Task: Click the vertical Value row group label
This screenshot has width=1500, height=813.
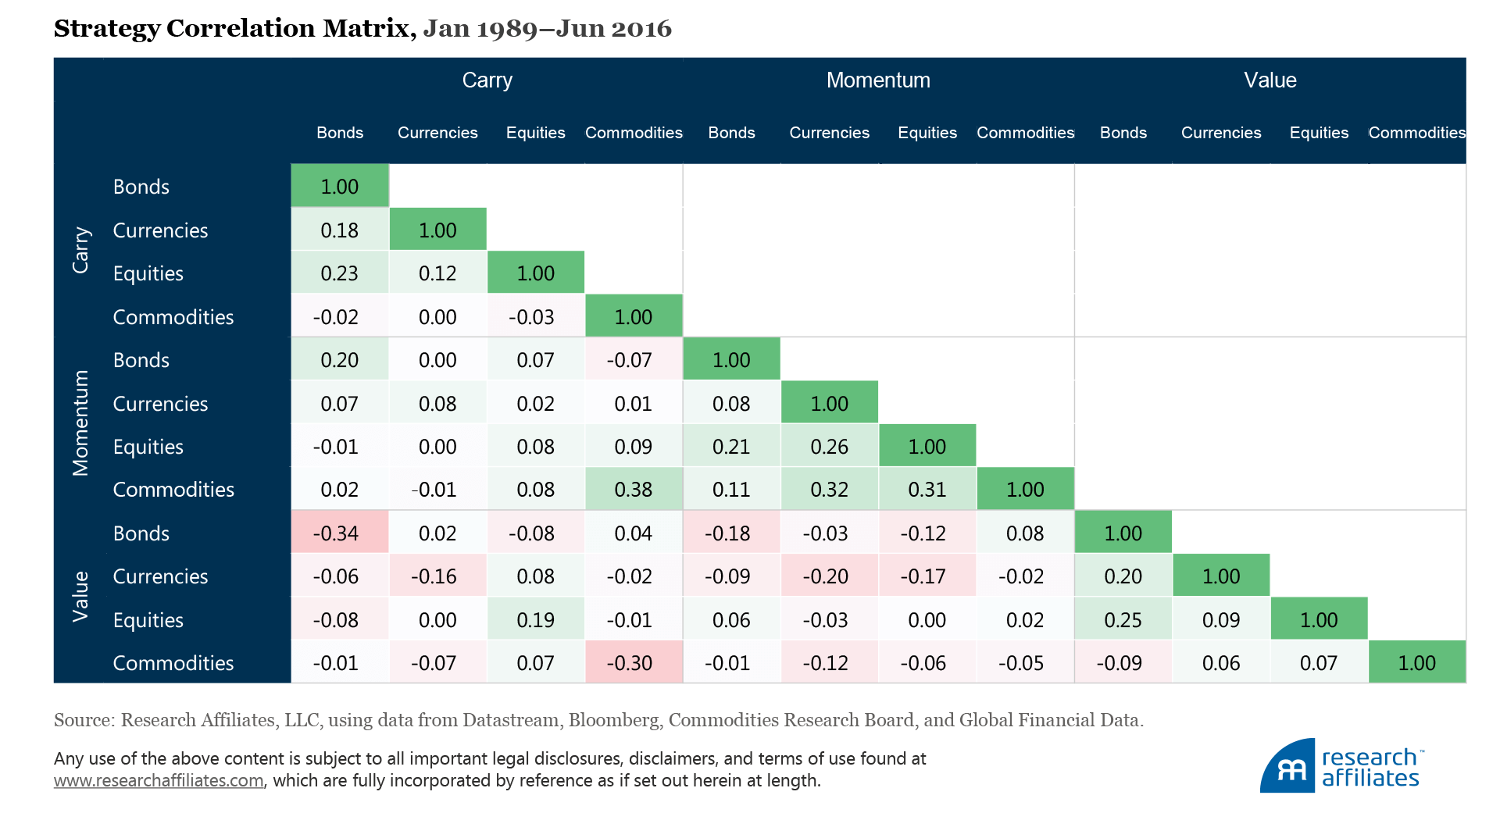Action: click(80, 597)
